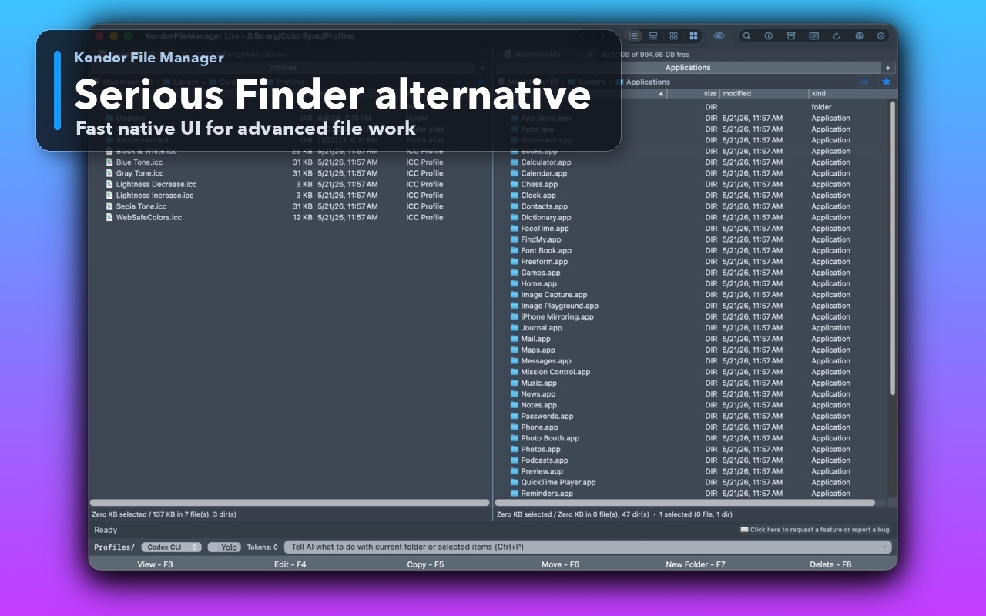Select Calculator.app folder icon
The image size is (986, 616).
[x=515, y=162]
